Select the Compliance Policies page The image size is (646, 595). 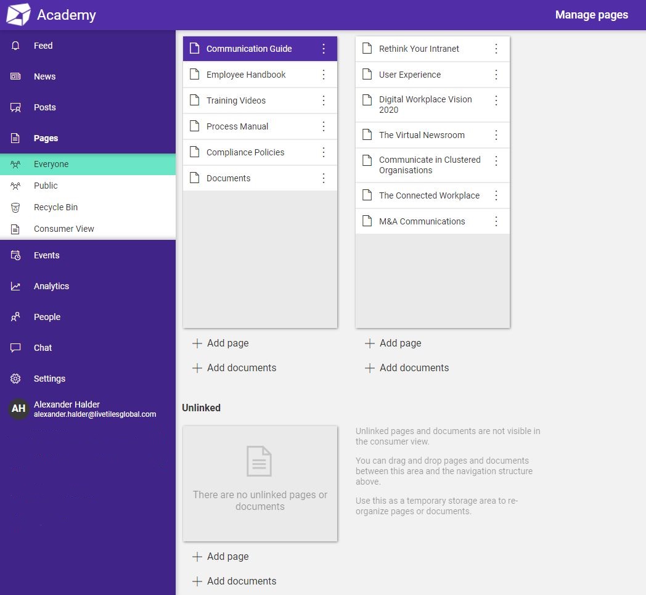click(260, 152)
